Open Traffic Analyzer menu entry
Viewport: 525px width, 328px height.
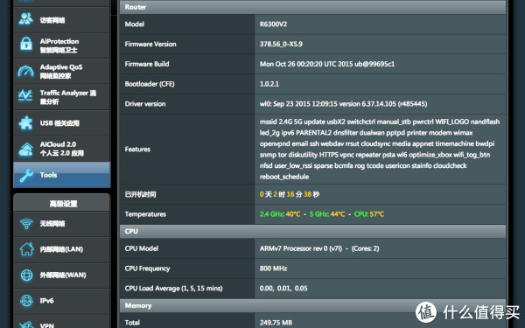click(x=62, y=97)
